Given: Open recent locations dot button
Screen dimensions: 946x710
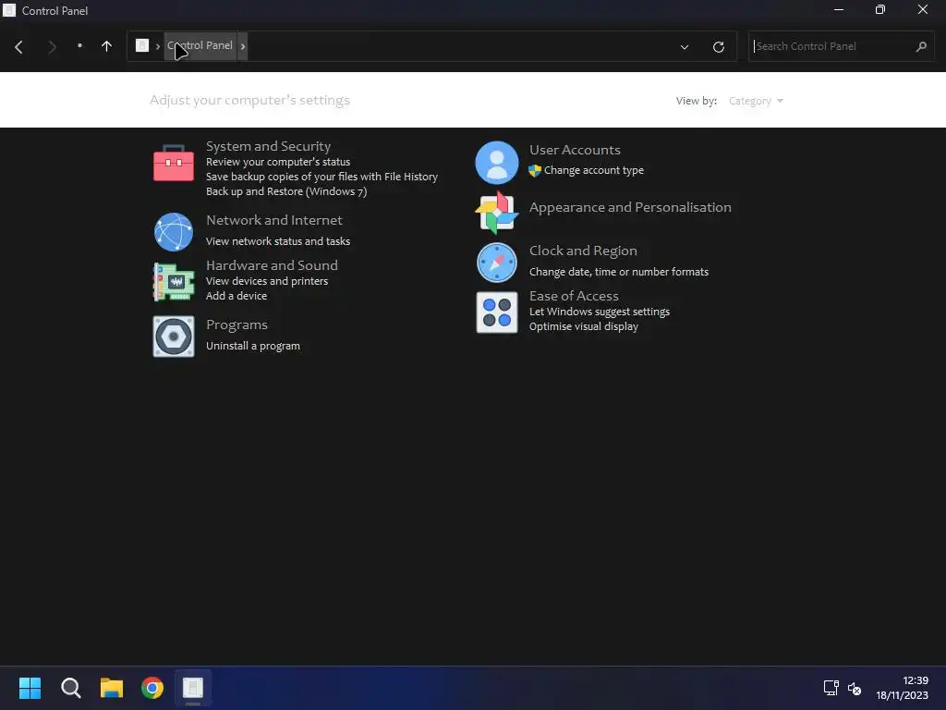Looking at the screenshot, I should [x=79, y=46].
